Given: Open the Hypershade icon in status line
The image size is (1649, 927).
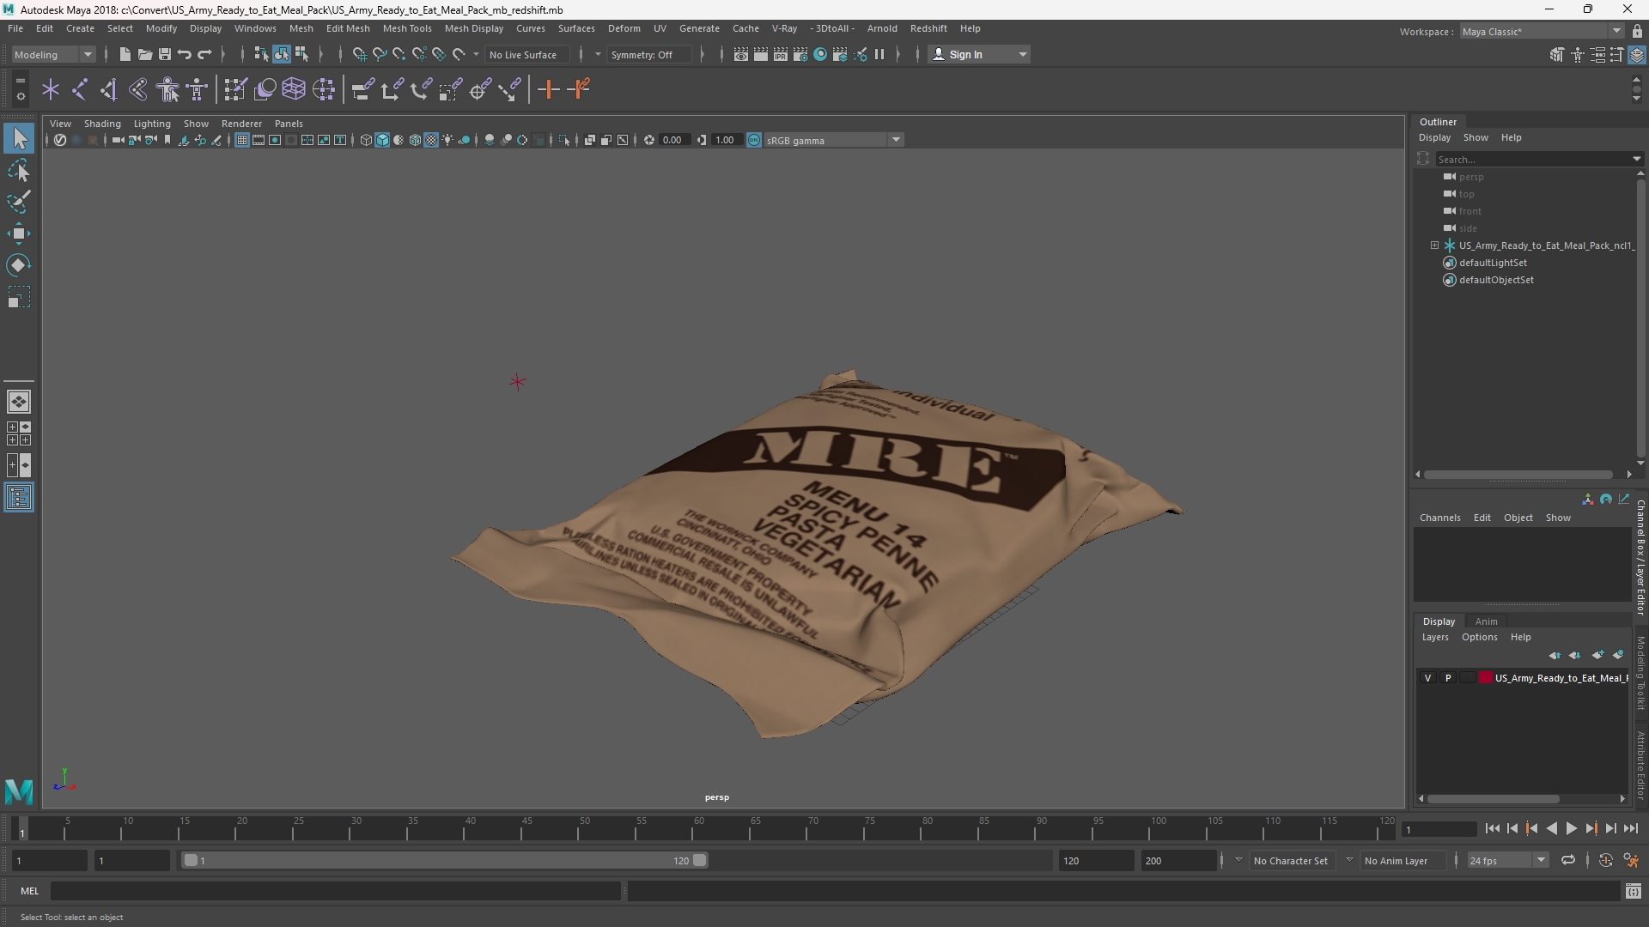Looking at the screenshot, I should click(x=820, y=55).
